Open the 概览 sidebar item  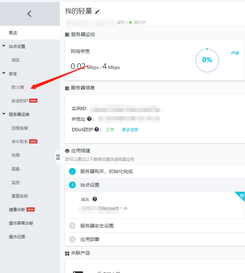click(30, 33)
